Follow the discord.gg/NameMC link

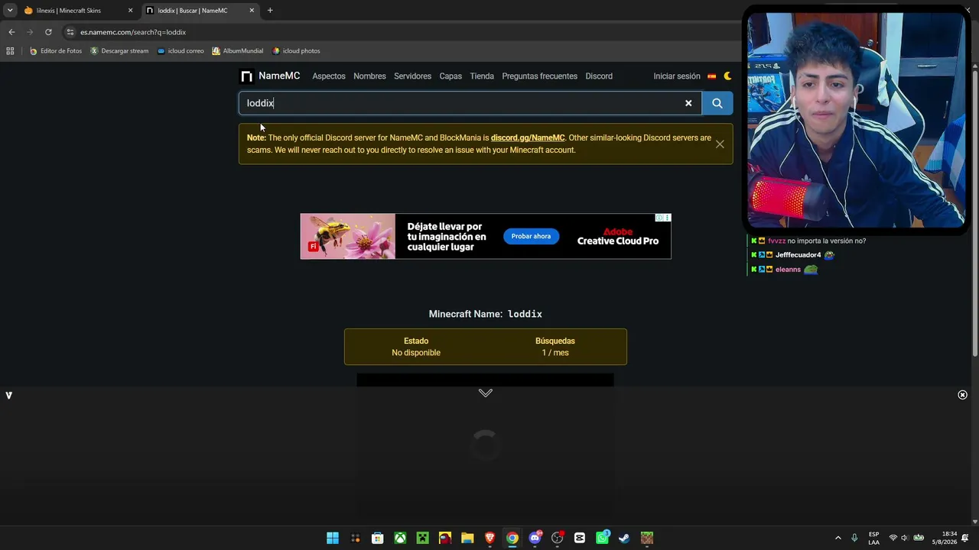(528, 138)
